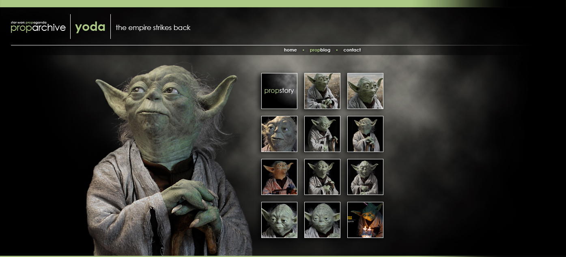Go to the home page link

pyautogui.click(x=290, y=50)
